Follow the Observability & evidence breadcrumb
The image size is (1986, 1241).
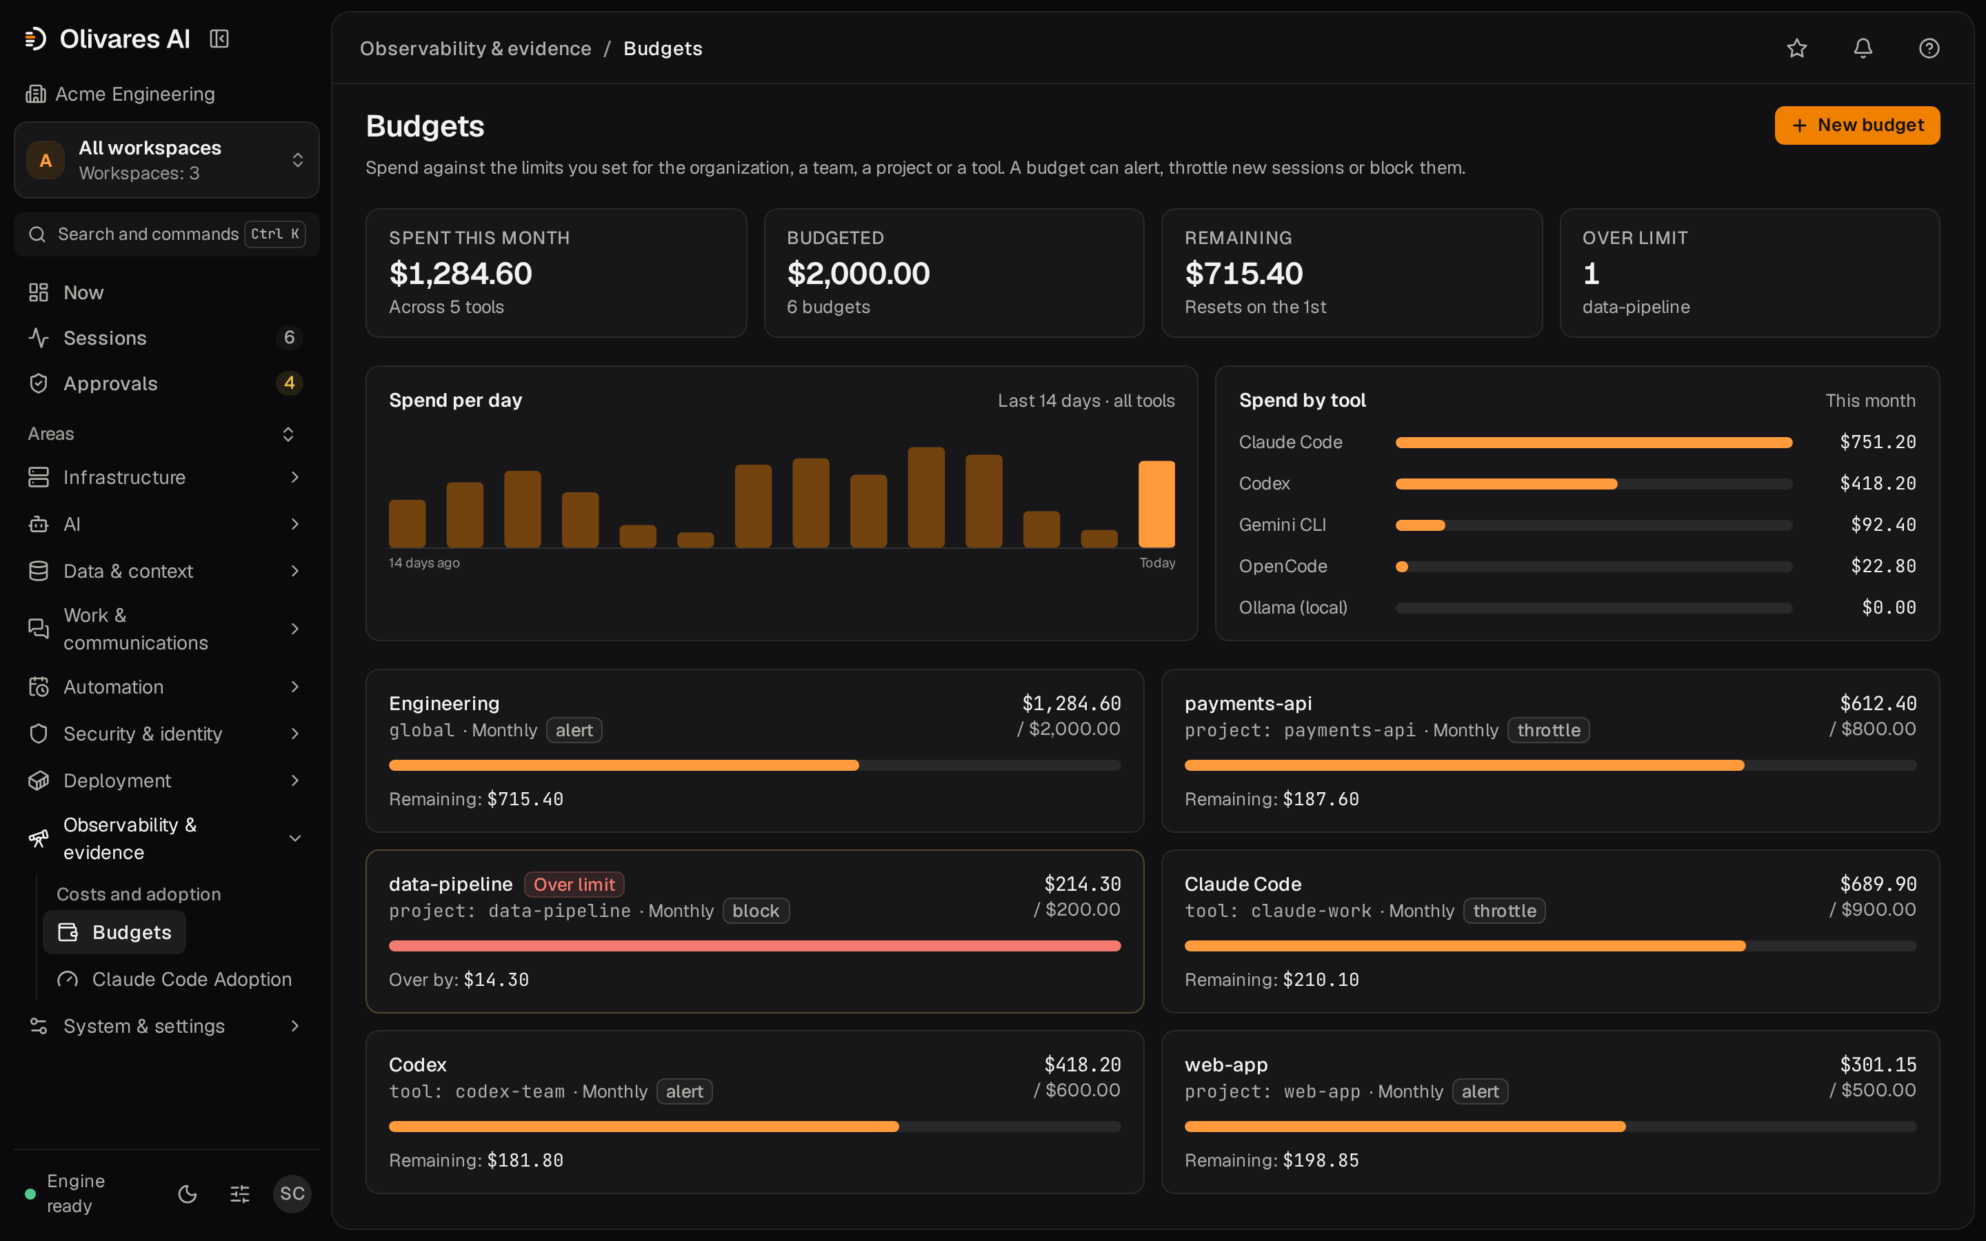click(475, 48)
